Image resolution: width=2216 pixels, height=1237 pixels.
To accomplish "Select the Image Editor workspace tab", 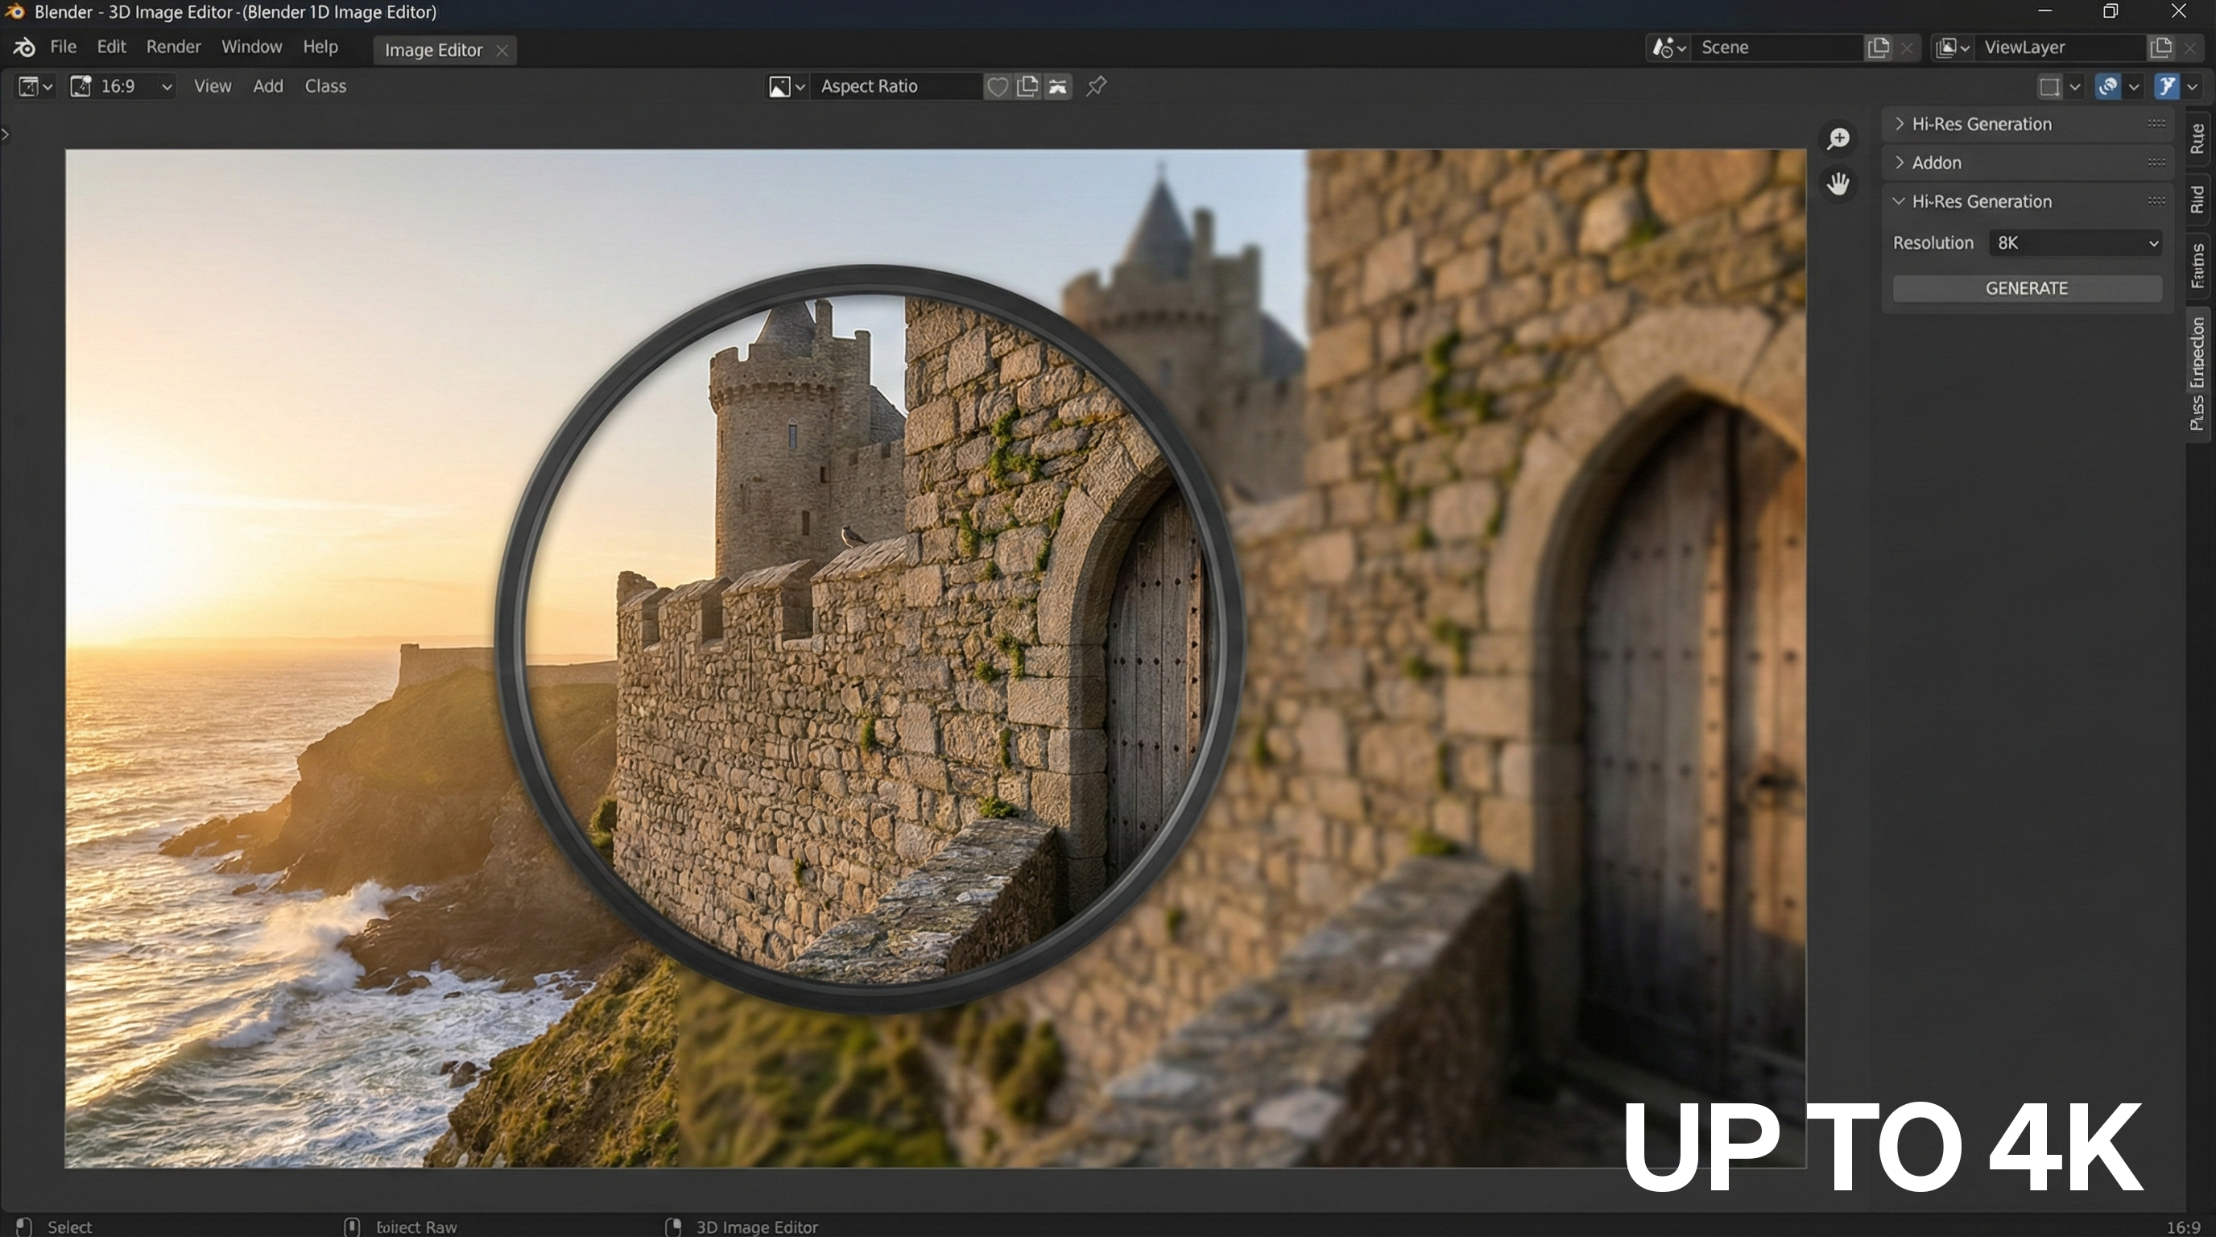I will (432, 50).
